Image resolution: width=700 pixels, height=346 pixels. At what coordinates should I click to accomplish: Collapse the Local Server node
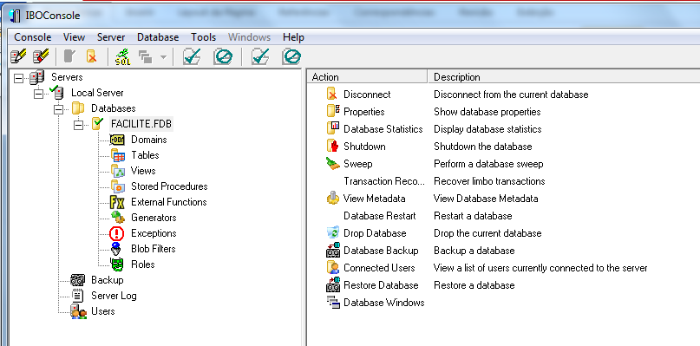[39, 94]
